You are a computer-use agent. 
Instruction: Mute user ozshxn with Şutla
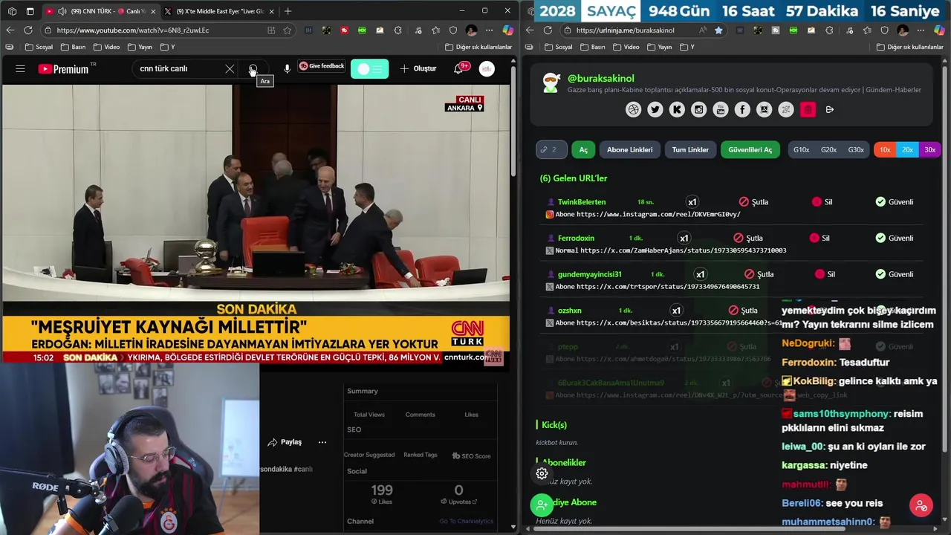click(x=743, y=310)
